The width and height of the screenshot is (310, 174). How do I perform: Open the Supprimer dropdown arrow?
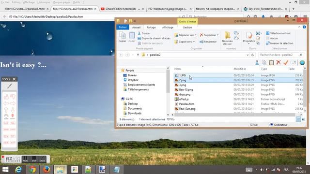[217, 35]
